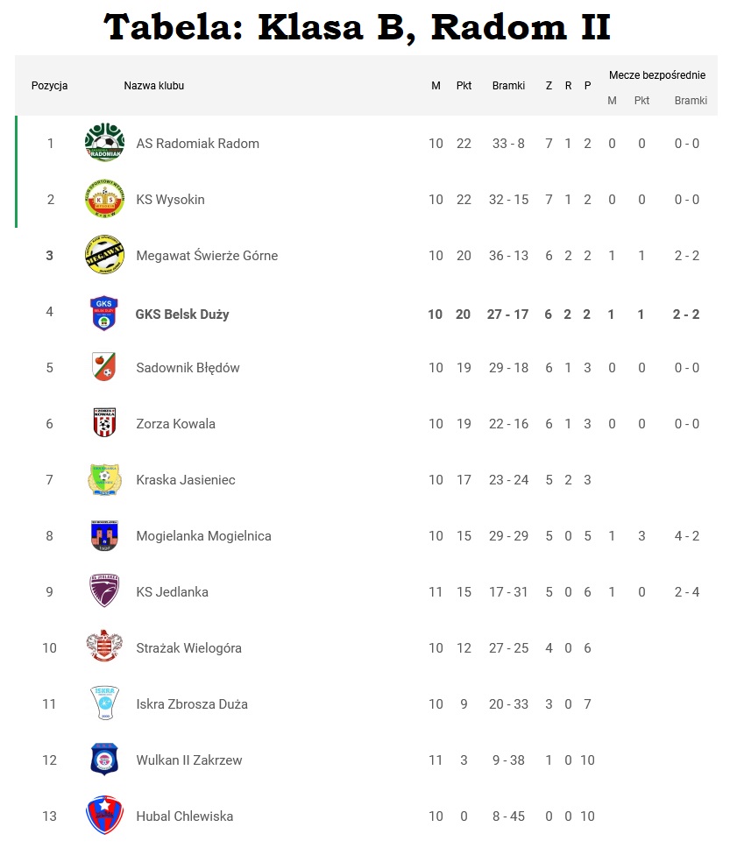Click the AS Radomiak Radom club crest
The image size is (737, 848).
click(104, 143)
